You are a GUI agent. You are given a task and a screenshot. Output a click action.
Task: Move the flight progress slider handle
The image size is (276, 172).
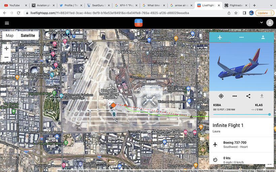pos(270,114)
